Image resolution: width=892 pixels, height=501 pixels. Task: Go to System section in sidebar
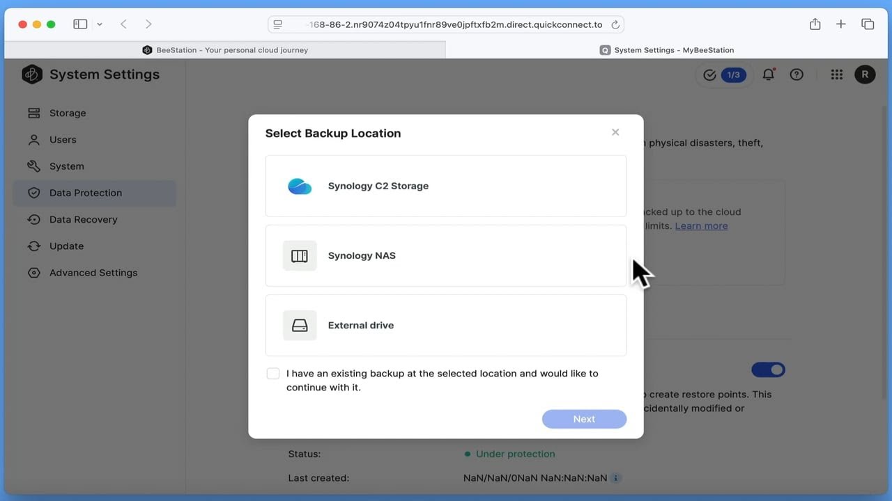pos(95,166)
